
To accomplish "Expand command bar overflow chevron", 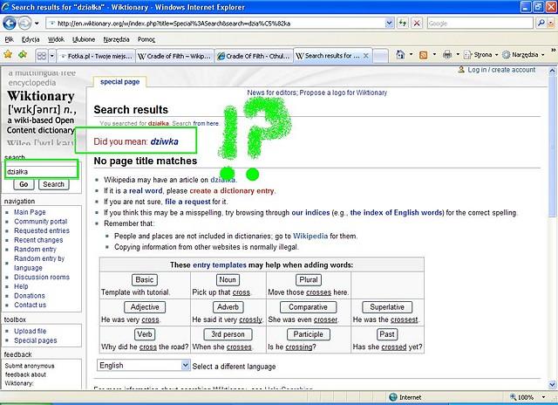I will pyautogui.click(x=553, y=51).
